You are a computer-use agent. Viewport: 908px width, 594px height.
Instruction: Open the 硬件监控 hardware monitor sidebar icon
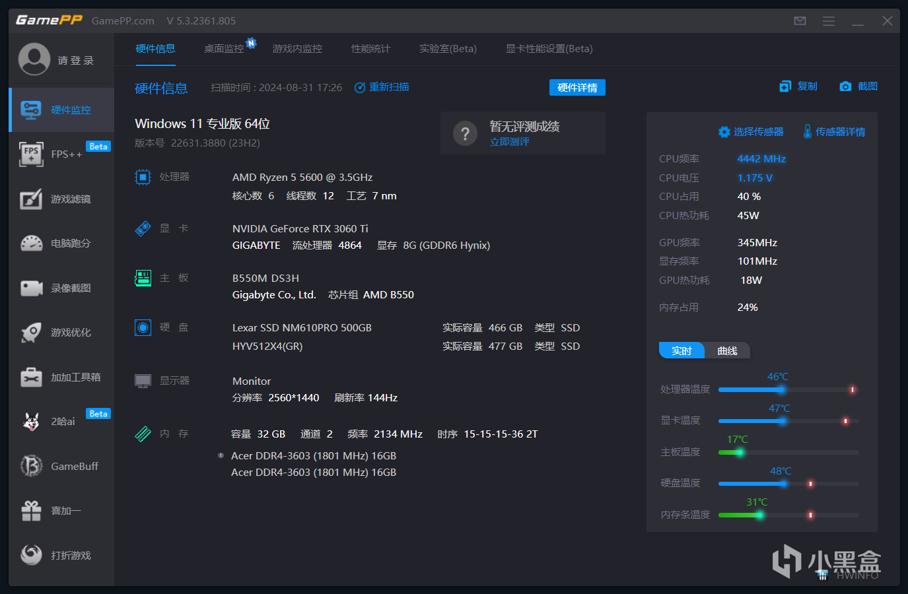31,110
